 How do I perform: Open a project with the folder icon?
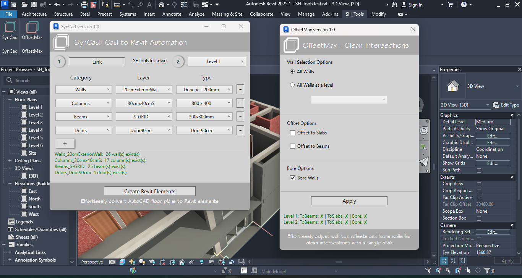coord(24,5)
